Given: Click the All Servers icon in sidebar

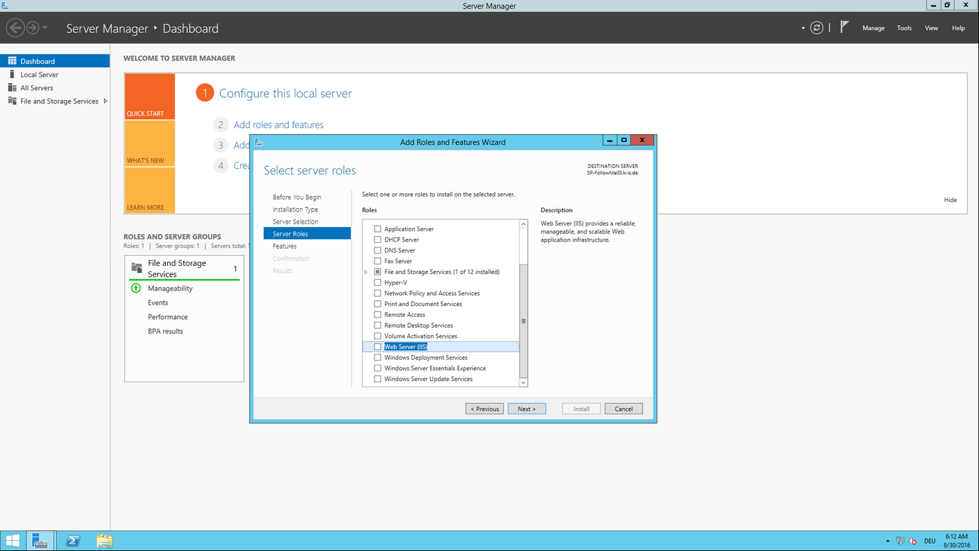Looking at the screenshot, I should pos(12,88).
